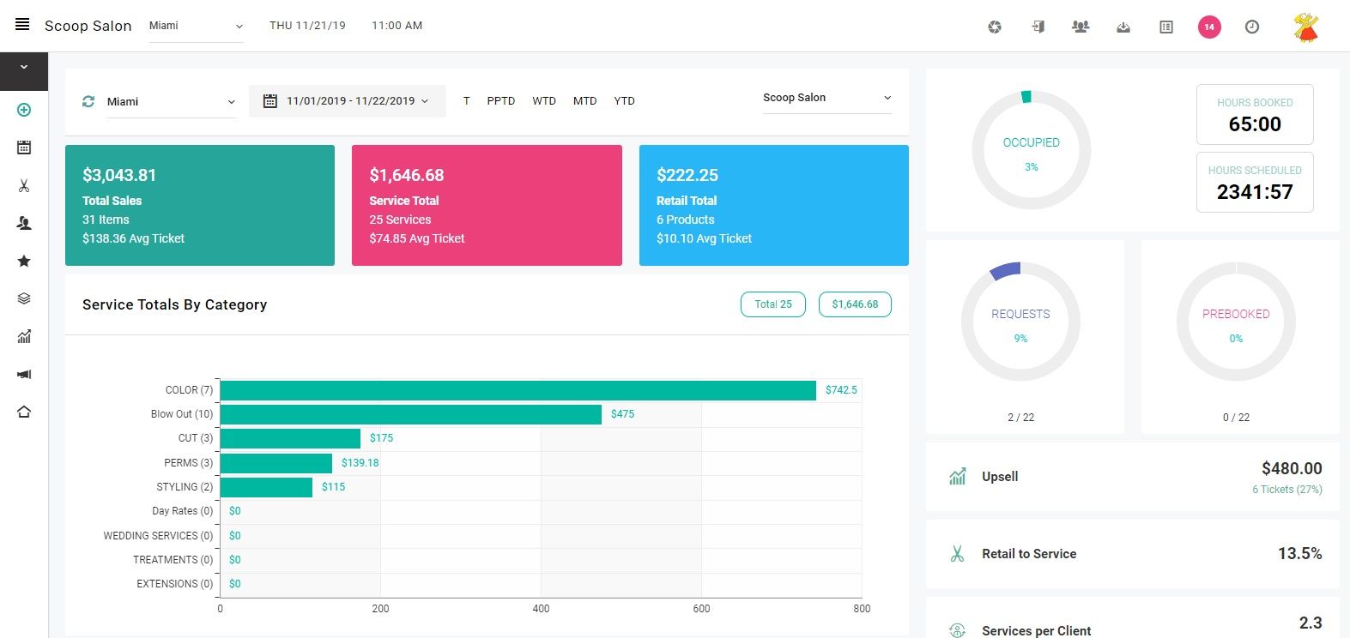Click the green plus add icon in sidebar

click(x=24, y=110)
